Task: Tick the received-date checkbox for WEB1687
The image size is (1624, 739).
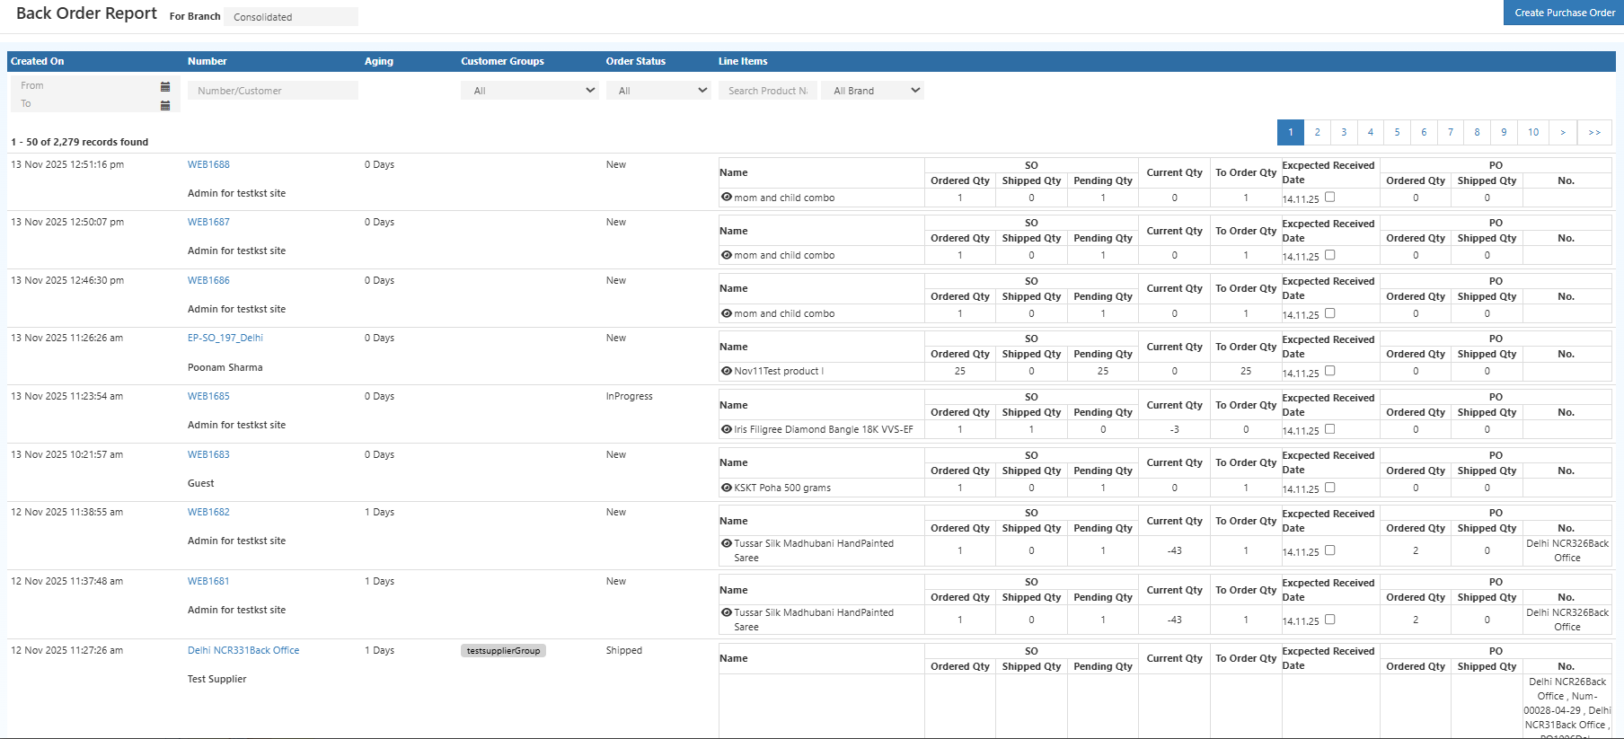Action: tap(1330, 255)
